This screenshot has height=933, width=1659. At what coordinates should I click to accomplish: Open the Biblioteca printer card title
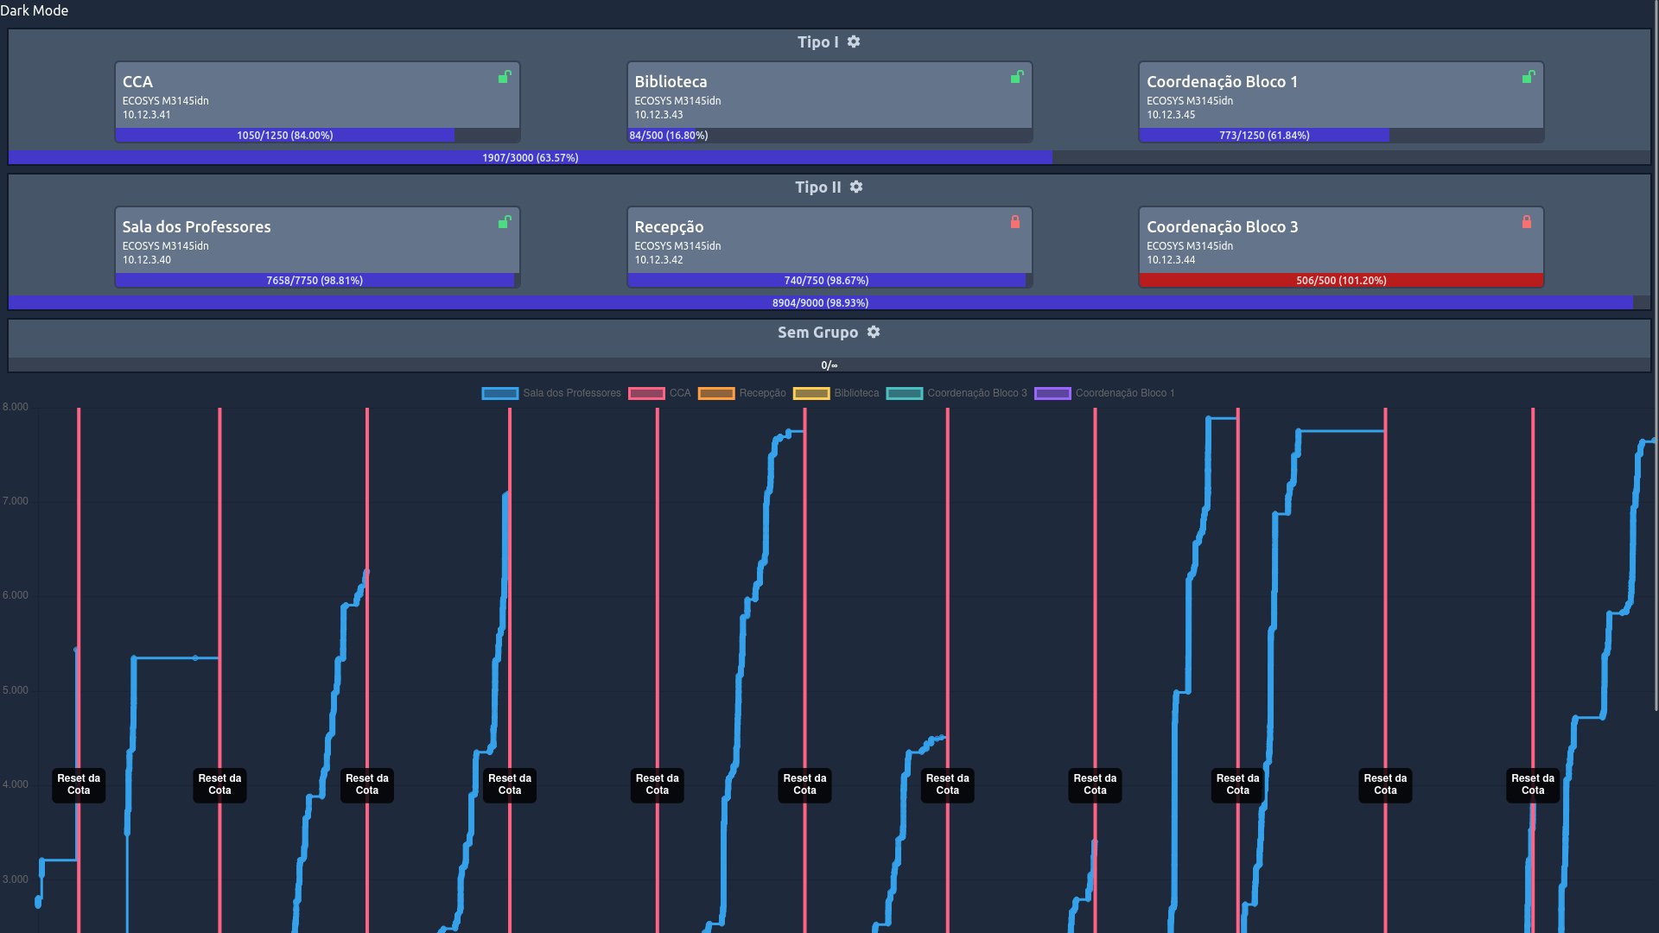pyautogui.click(x=671, y=81)
